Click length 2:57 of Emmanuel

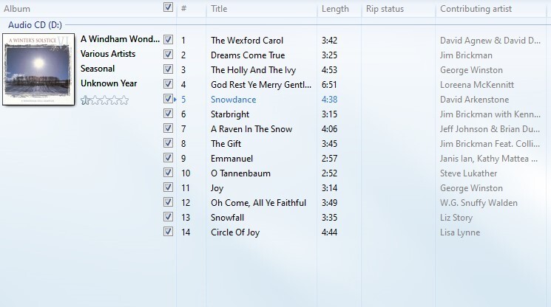click(x=329, y=159)
